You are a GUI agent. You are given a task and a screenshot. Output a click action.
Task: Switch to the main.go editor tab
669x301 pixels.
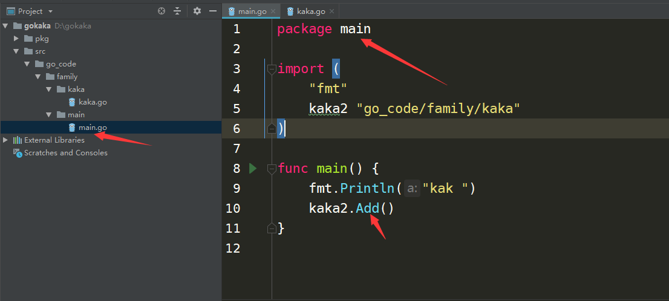(x=252, y=11)
